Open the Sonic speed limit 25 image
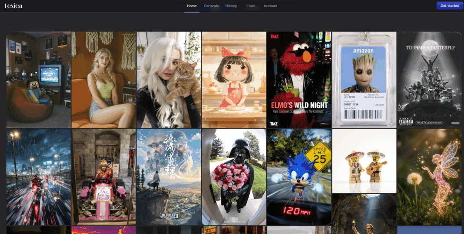The height and width of the screenshot is (234, 464). click(299, 177)
